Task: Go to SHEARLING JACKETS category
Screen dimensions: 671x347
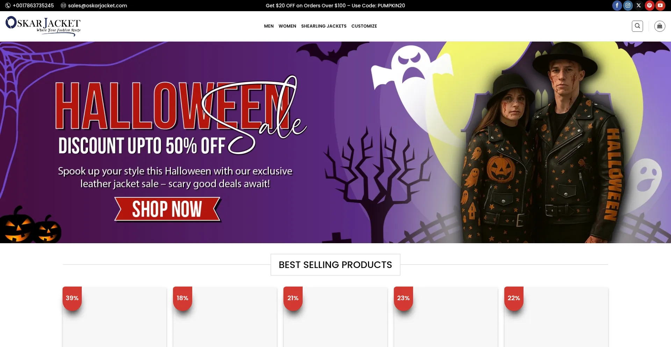Action: (x=324, y=26)
